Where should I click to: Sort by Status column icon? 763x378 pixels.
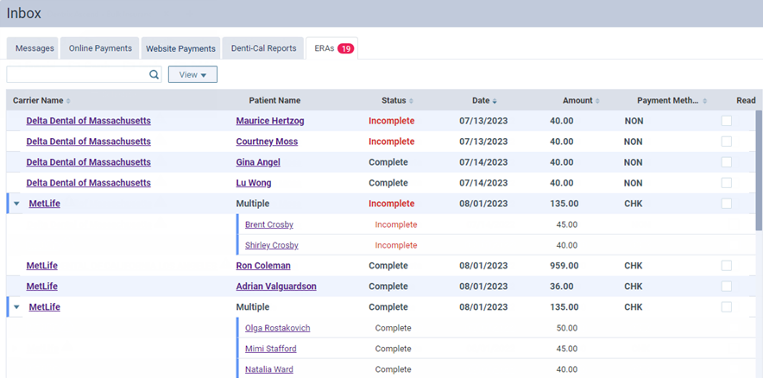[x=411, y=101]
